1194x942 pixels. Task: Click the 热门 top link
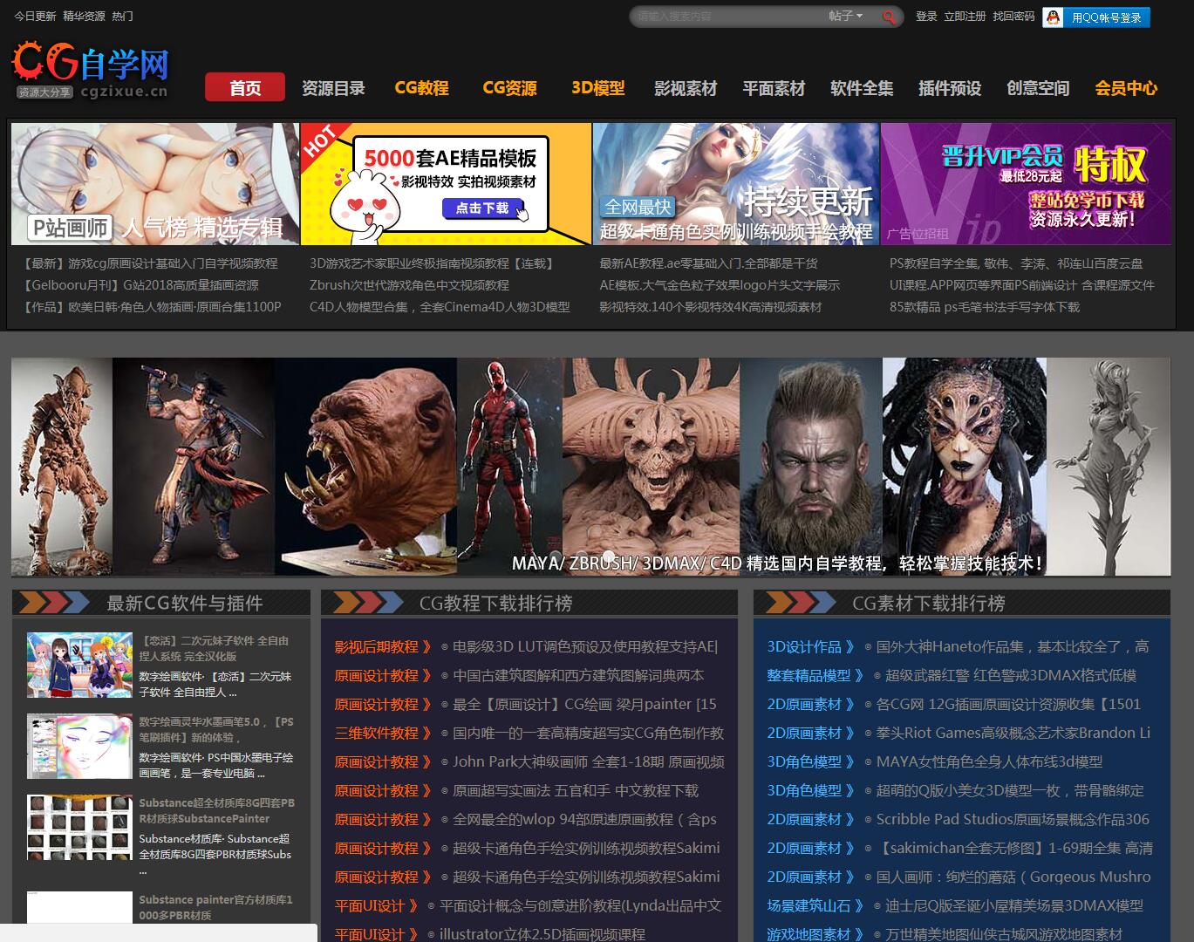[x=123, y=16]
